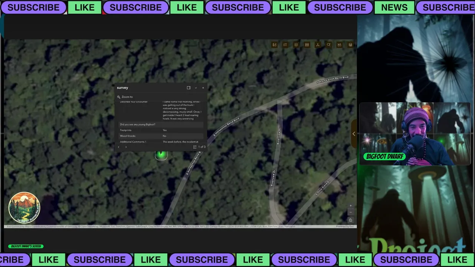Open the map search magnifier tool

point(328,45)
